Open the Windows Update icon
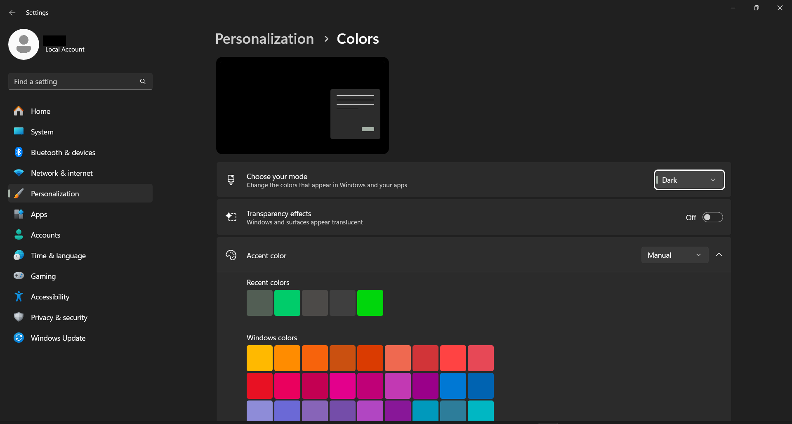The width and height of the screenshot is (792, 424). (x=19, y=338)
